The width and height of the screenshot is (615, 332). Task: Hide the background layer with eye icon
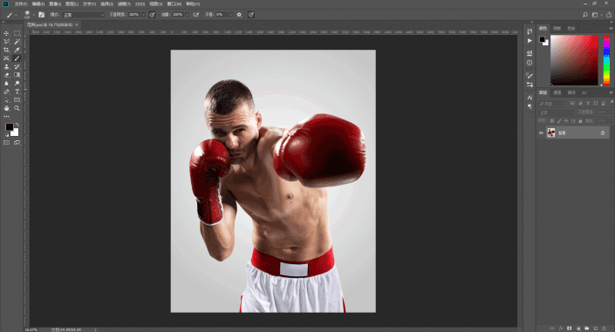[541, 132]
